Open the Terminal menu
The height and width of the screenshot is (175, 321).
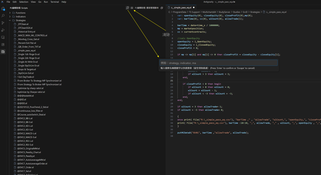click(x=55, y=2)
